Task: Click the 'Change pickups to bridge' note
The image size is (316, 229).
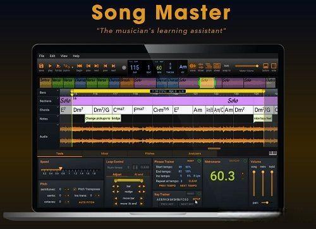Action: point(103,118)
